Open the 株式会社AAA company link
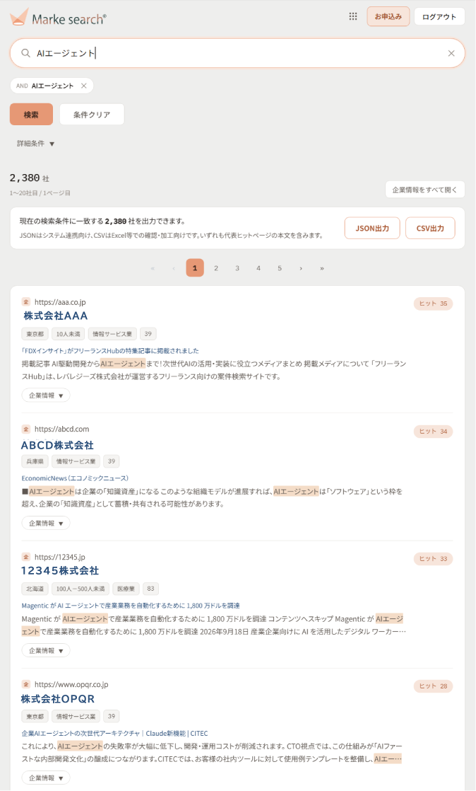This screenshot has width=476, height=791. [56, 316]
